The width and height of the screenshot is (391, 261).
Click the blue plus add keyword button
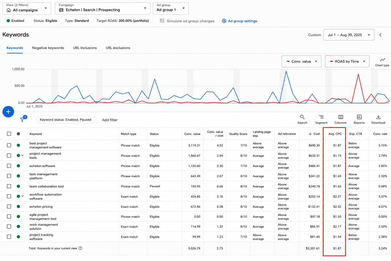[x=8, y=112]
